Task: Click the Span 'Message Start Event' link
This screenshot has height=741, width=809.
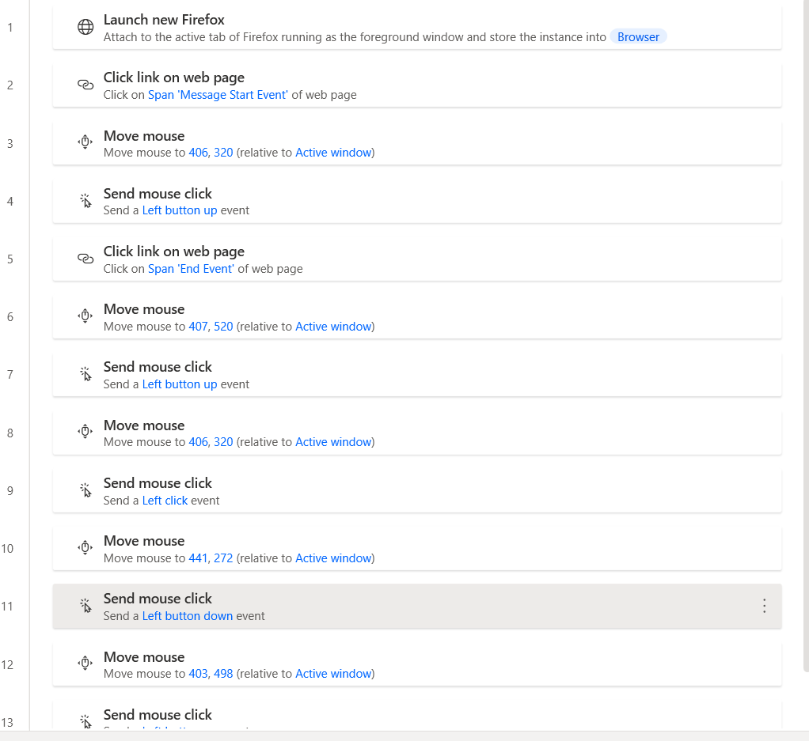Action: pos(218,95)
